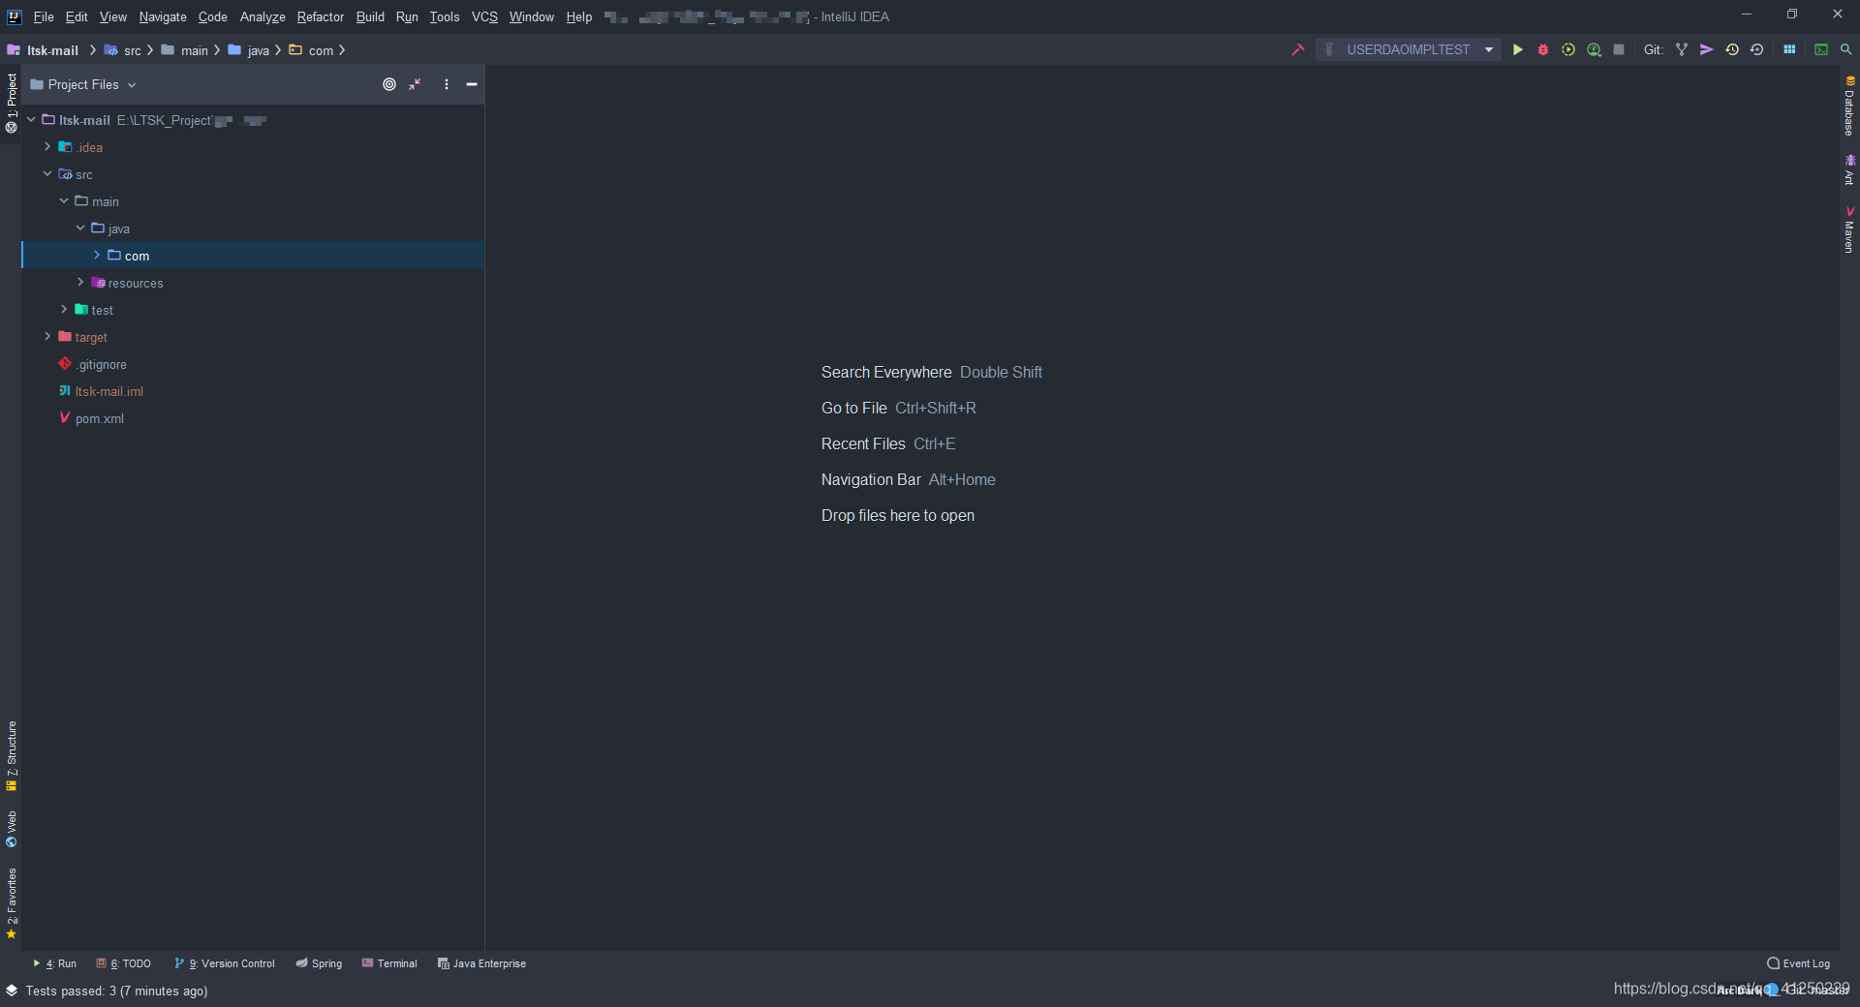Expand the target folder arrow

[47, 336]
